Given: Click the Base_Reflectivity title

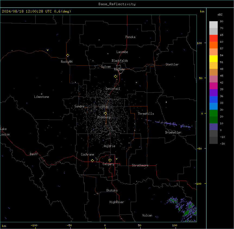Looking at the screenshot, I should pyautogui.click(x=117, y=4).
